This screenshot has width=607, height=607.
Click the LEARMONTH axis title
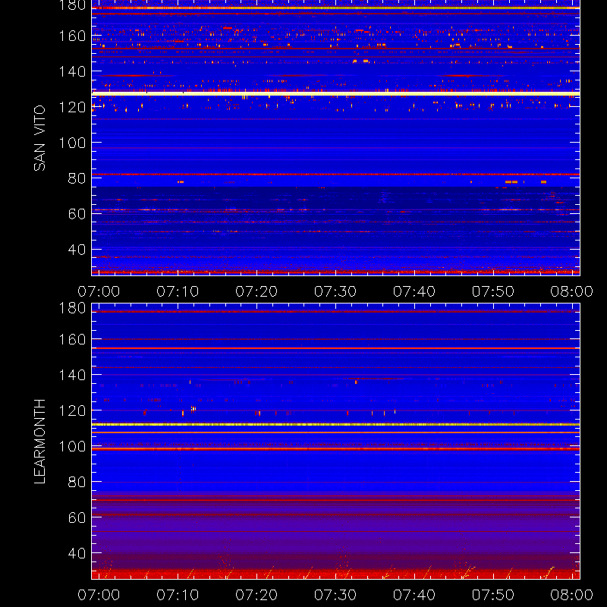point(39,442)
